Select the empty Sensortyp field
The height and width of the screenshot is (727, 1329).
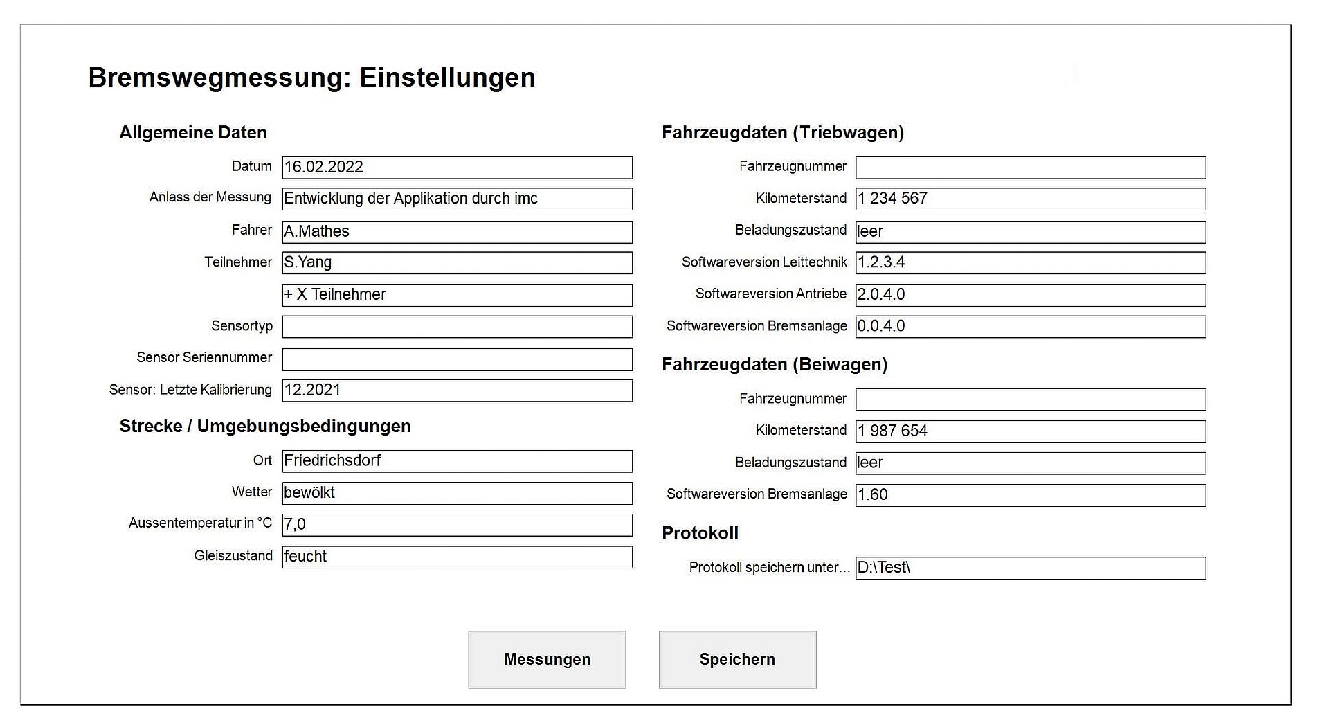pos(457,326)
